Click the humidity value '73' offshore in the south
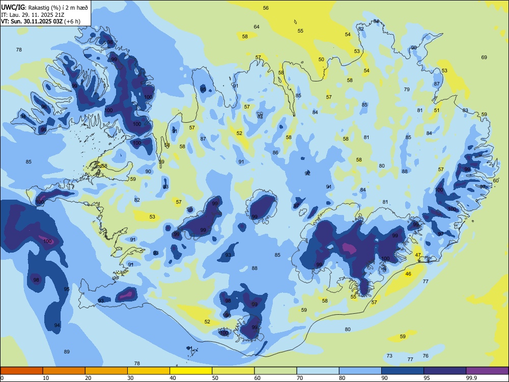The width and height of the screenshot is (509, 382). (389, 356)
